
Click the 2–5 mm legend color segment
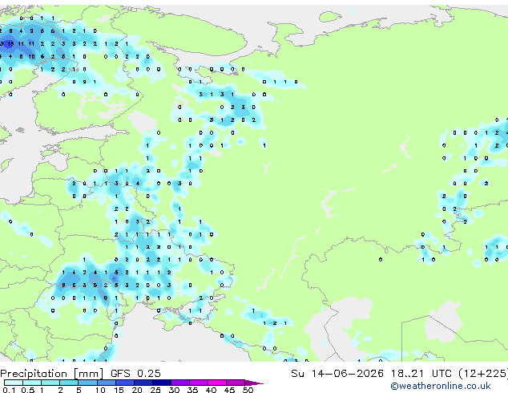[x=70, y=383]
